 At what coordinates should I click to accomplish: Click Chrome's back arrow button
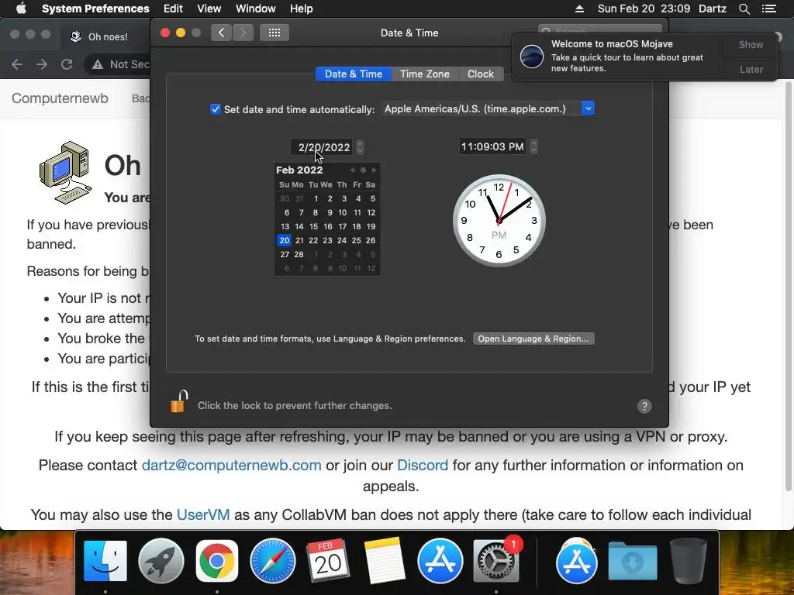pos(17,64)
